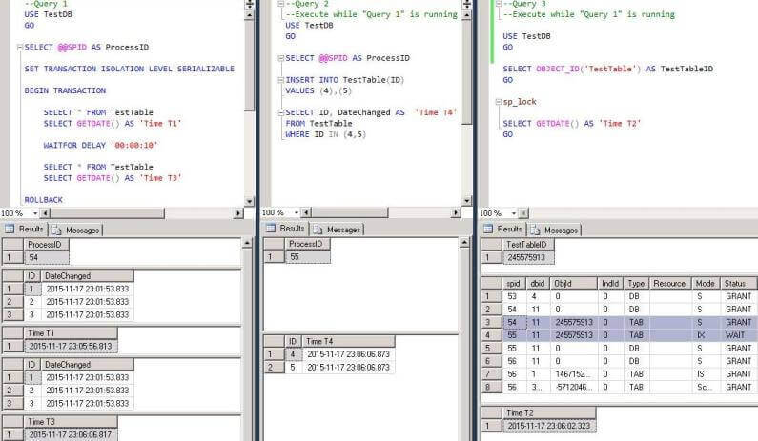Select Time T1 value 2015-11-17 23:05:56.813
This screenshot has width=758, height=441.
[x=71, y=347]
